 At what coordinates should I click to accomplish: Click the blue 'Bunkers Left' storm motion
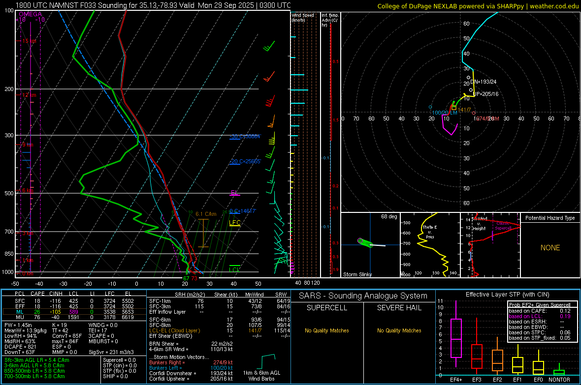(191, 368)
